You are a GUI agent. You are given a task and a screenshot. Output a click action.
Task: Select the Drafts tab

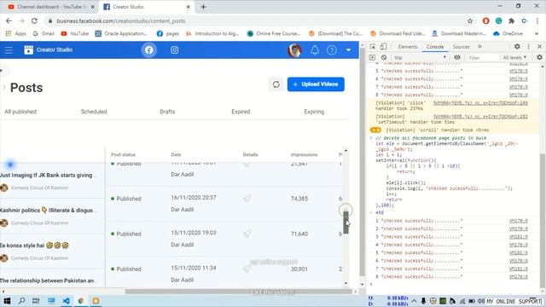coord(167,112)
